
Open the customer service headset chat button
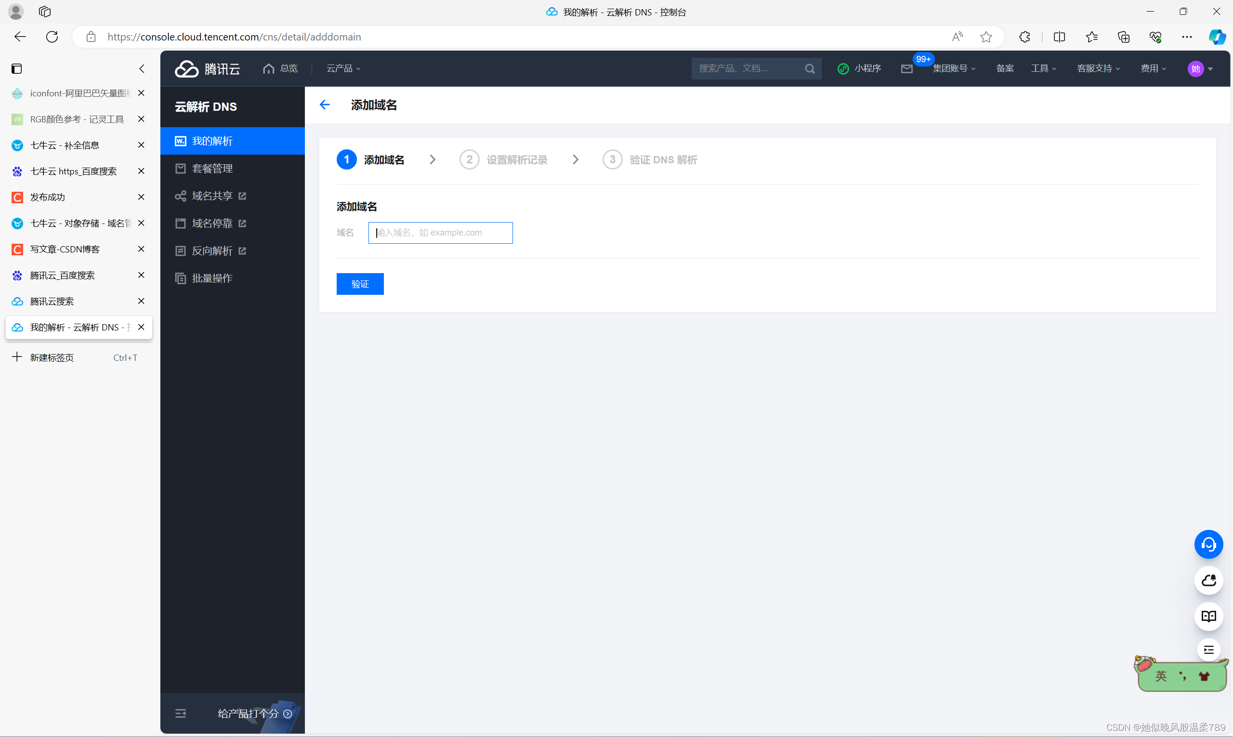coord(1208,545)
